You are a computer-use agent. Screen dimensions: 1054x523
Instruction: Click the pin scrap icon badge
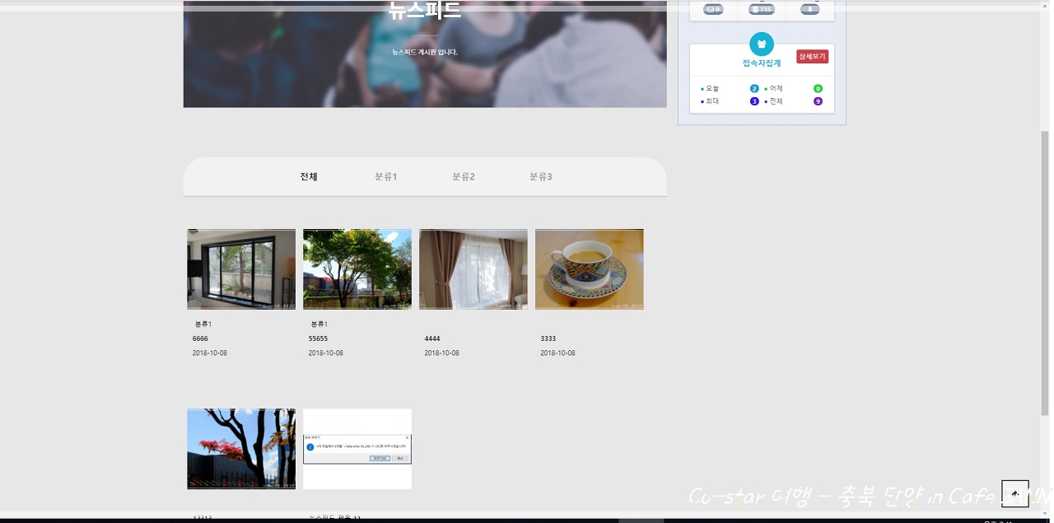(809, 10)
